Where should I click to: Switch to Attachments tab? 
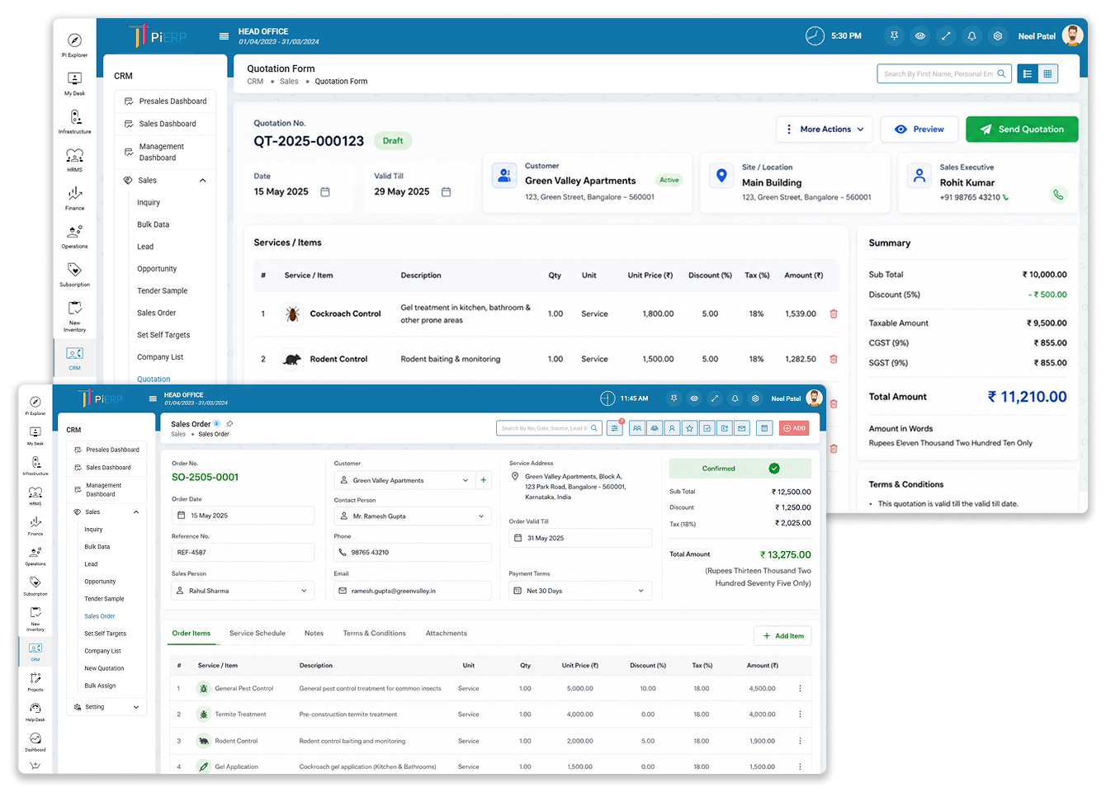447,634
